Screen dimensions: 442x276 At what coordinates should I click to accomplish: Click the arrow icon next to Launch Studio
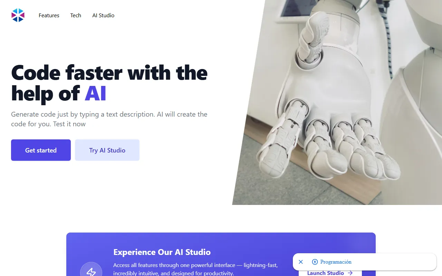350,273
